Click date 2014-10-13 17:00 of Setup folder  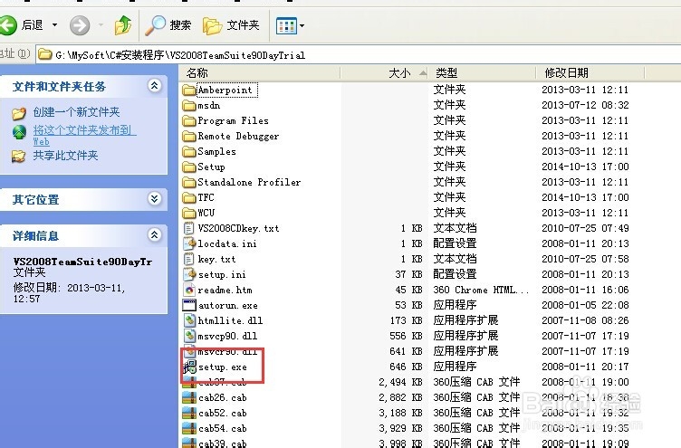click(x=585, y=167)
